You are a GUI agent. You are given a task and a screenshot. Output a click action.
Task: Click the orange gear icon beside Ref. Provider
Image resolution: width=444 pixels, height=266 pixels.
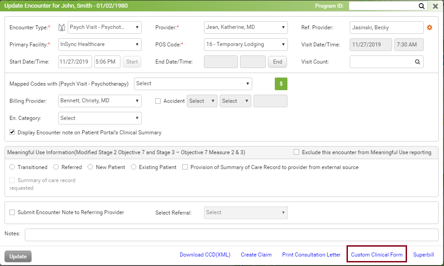[x=430, y=28]
